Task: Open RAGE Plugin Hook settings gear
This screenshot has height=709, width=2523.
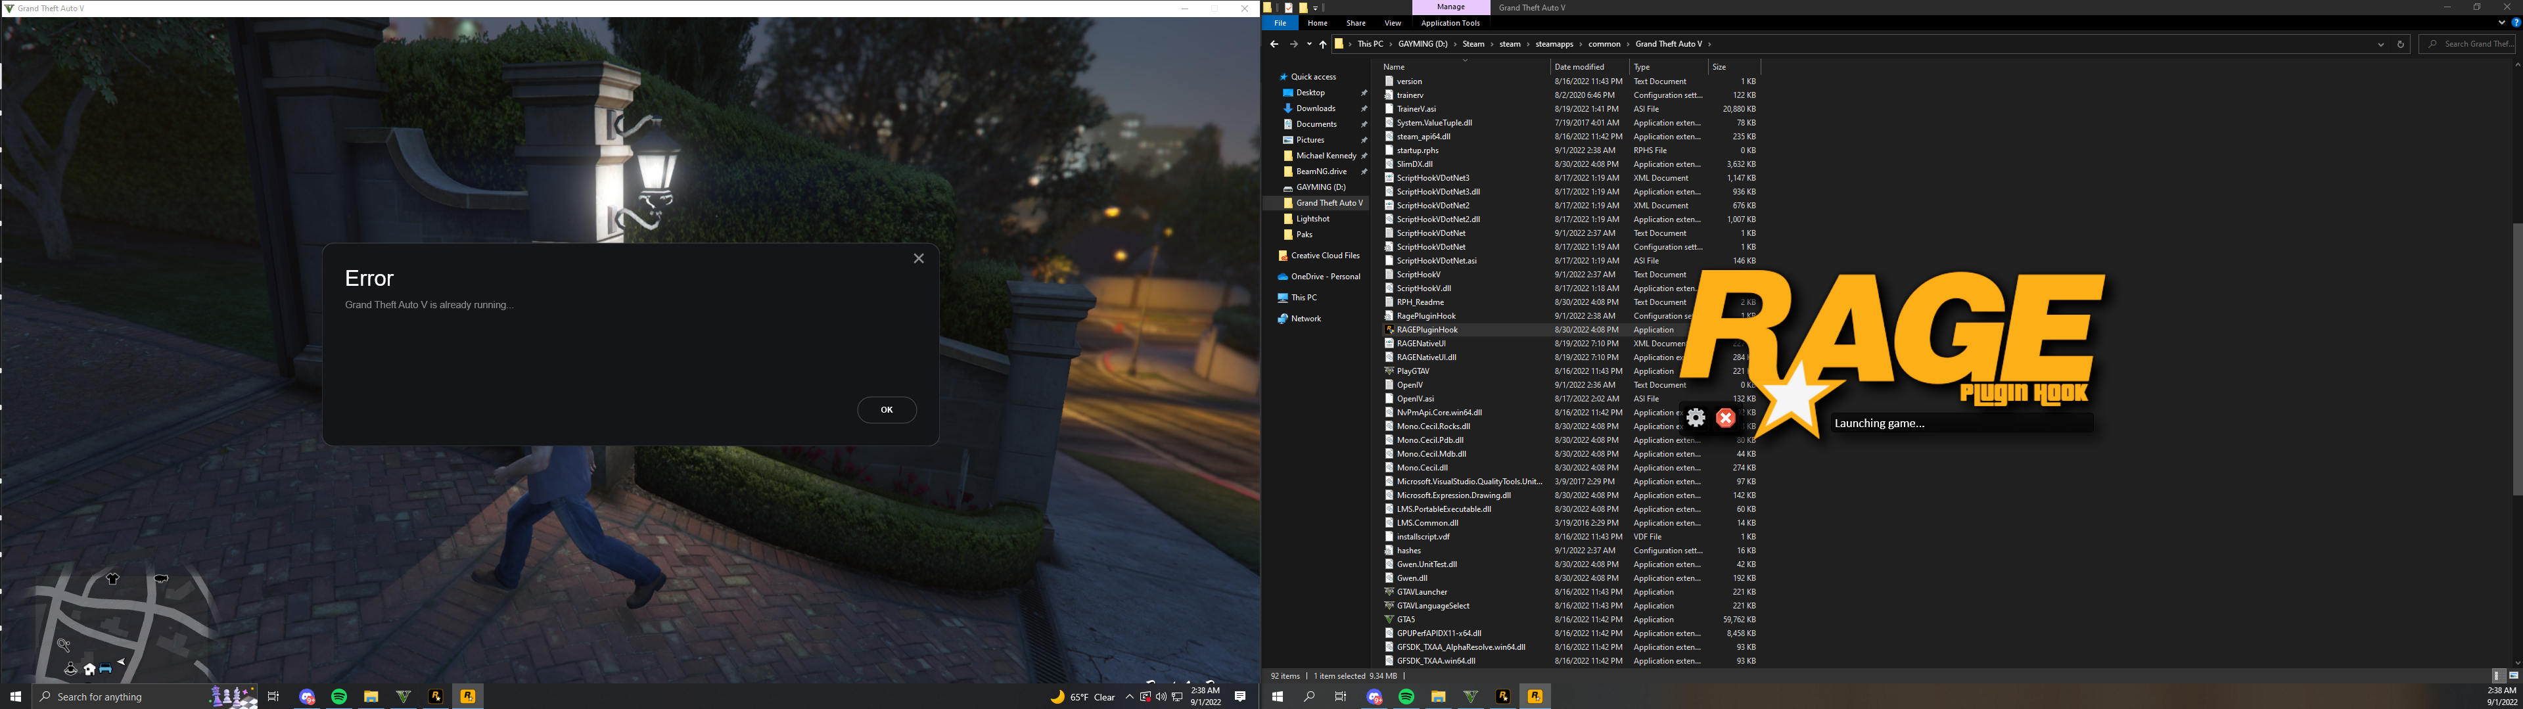Action: coord(1696,418)
